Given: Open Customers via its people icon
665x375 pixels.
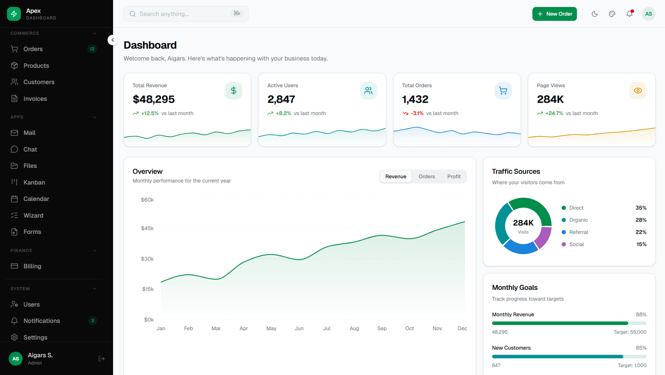Looking at the screenshot, I should click(15, 82).
